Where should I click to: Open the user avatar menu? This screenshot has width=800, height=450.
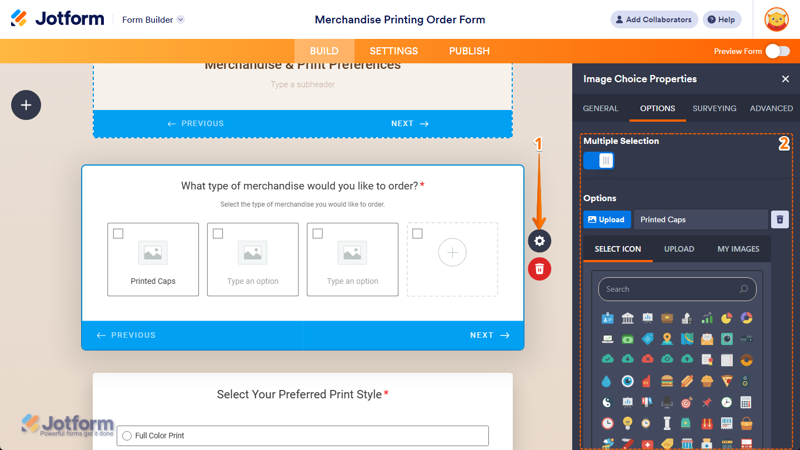tap(776, 19)
